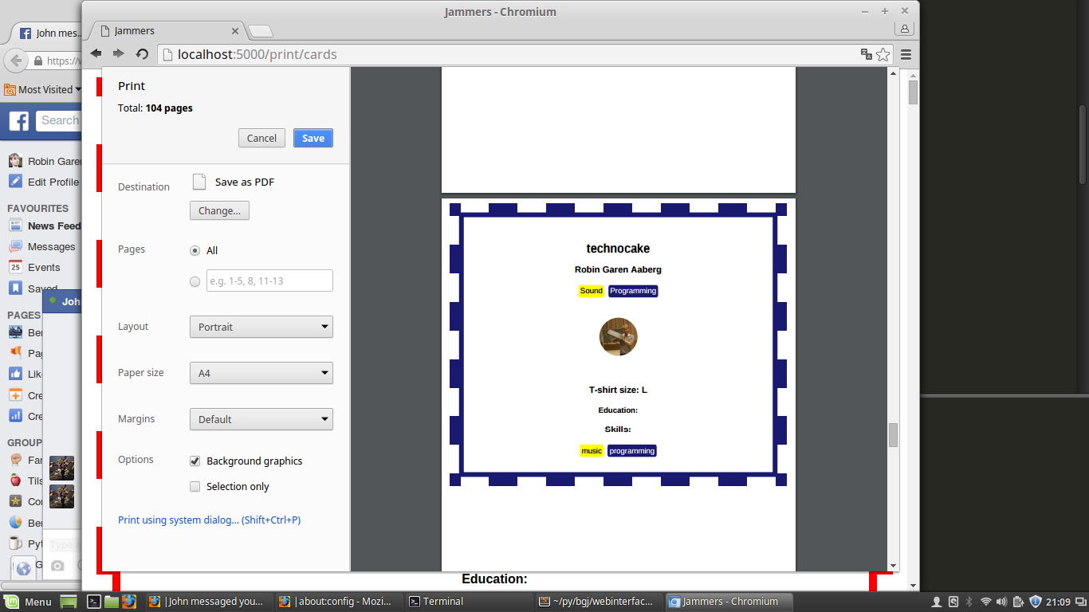Click the Edit Profile pencil icon
The height and width of the screenshot is (612, 1089).
[x=15, y=181]
